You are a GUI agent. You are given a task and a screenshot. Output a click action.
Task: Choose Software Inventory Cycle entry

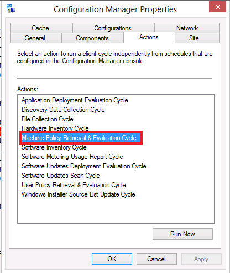(54, 147)
